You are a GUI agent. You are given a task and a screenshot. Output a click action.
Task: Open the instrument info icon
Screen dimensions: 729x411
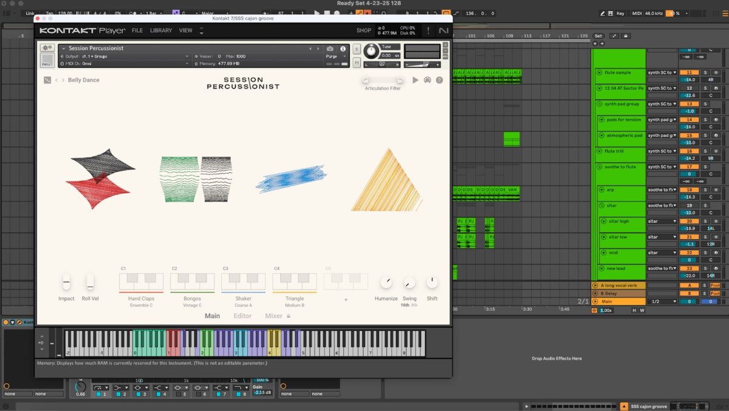pyautogui.click(x=343, y=49)
